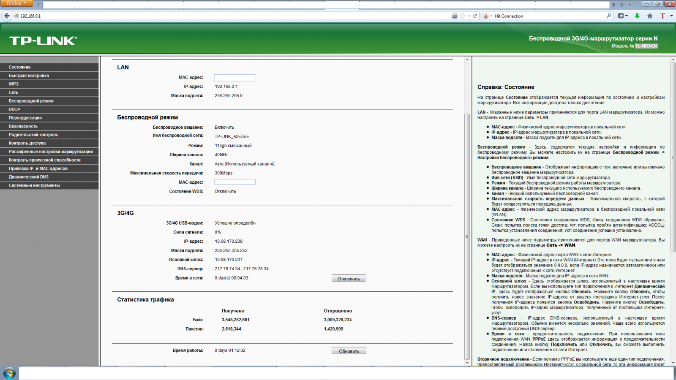Click sent bytes 3,009,328,234
The width and height of the screenshot is (676, 380).
[338, 320]
